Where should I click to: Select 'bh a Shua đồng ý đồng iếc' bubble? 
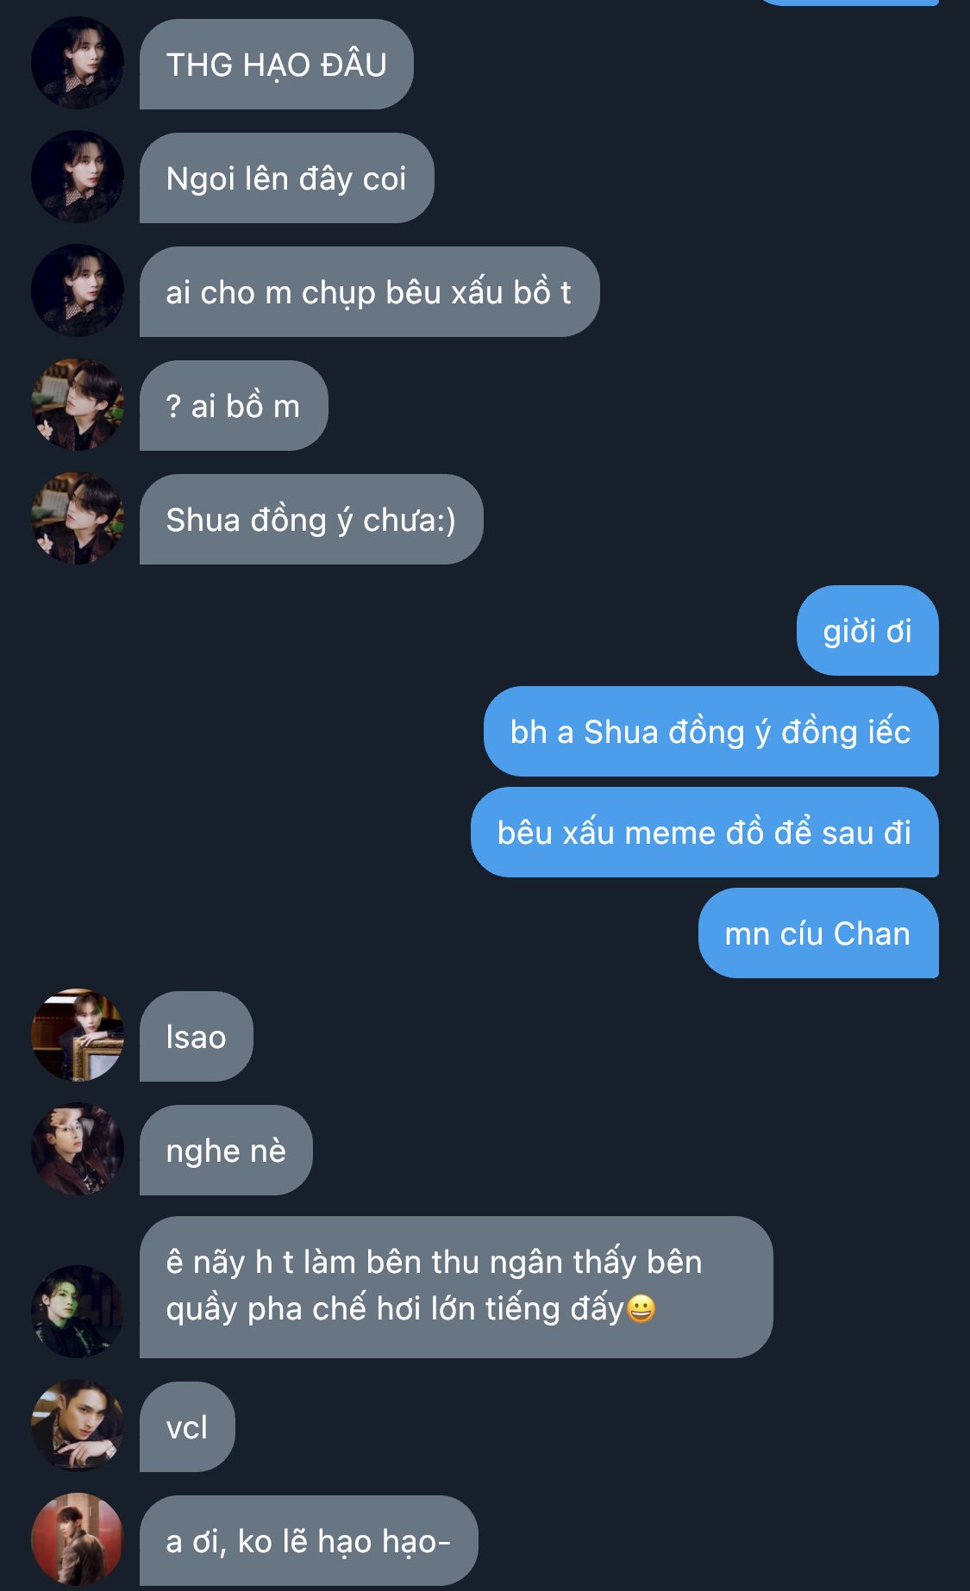711,732
